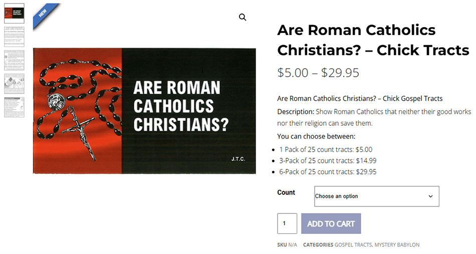Click the "3-Pack of 25 count tracts" list item
The height and width of the screenshot is (254, 476).
click(328, 161)
